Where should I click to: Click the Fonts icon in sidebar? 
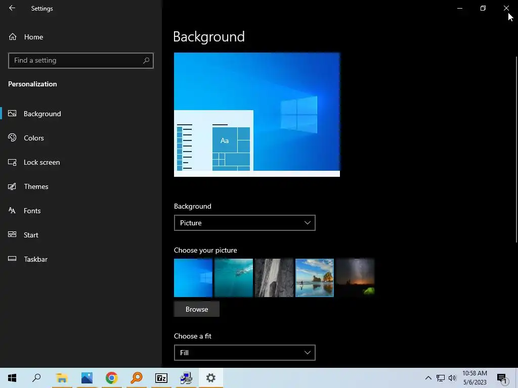coord(12,211)
